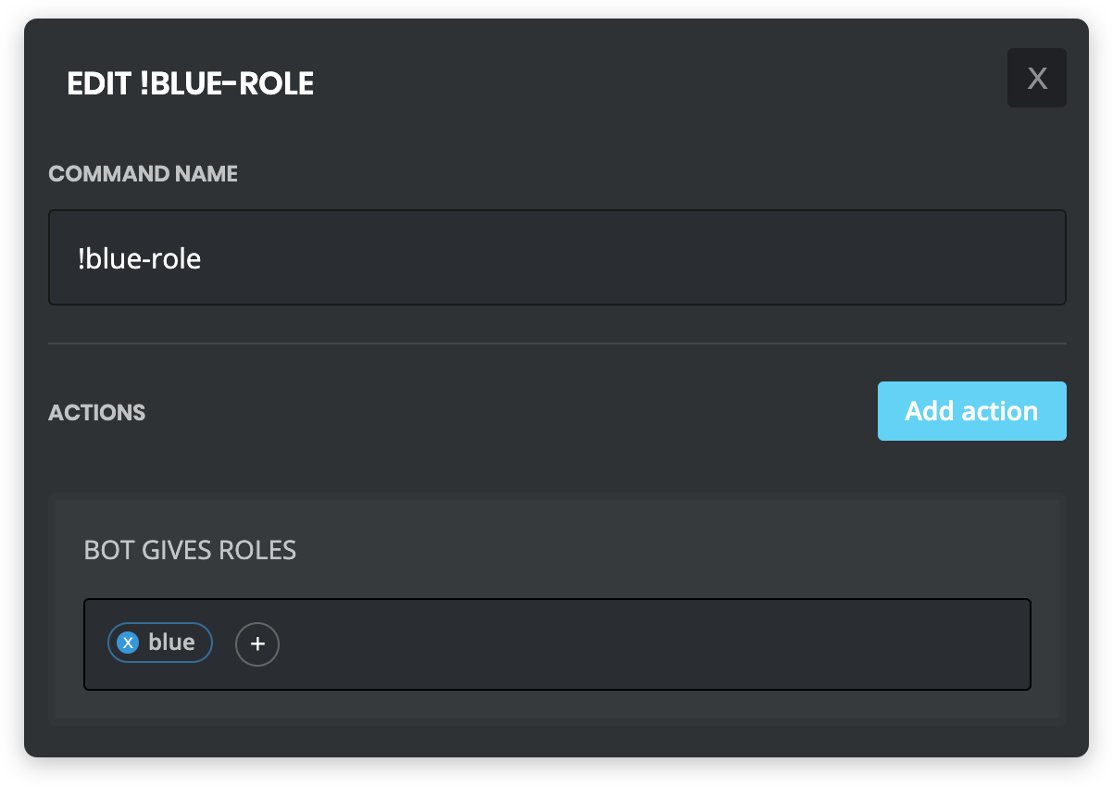
Task: Click the roles container under BOT GIVES ROLES
Action: coord(556,643)
